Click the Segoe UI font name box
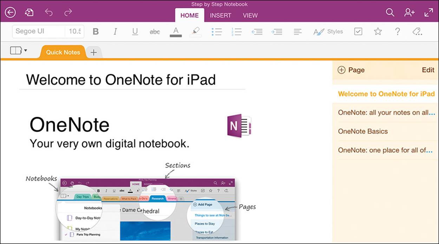 pyautogui.click(x=39, y=31)
